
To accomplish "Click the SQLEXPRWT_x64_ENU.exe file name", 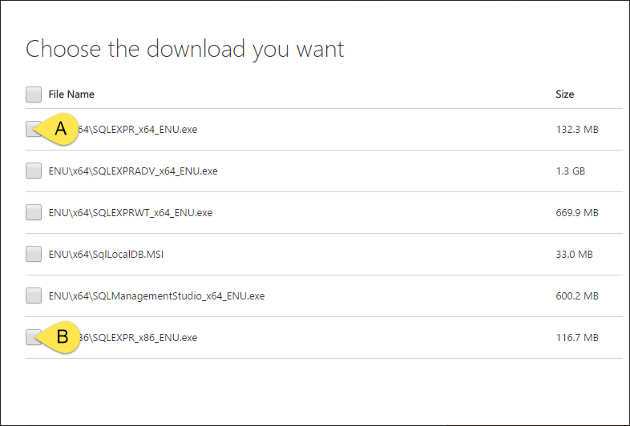I will [x=131, y=212].
